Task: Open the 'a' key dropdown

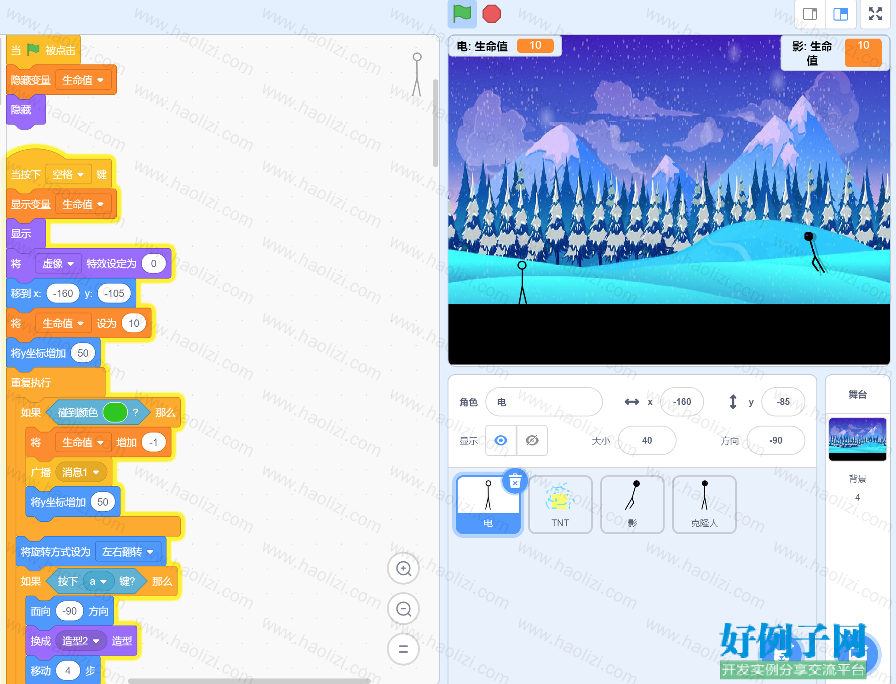Action: [98, 581]
